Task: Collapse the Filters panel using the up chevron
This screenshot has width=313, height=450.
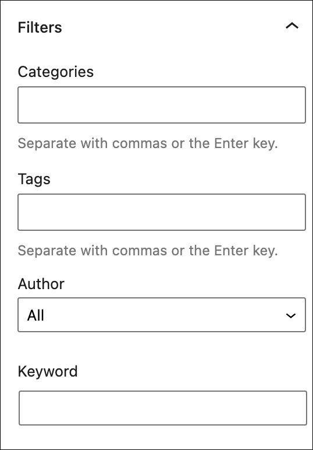Action: [x=292, y=26]
